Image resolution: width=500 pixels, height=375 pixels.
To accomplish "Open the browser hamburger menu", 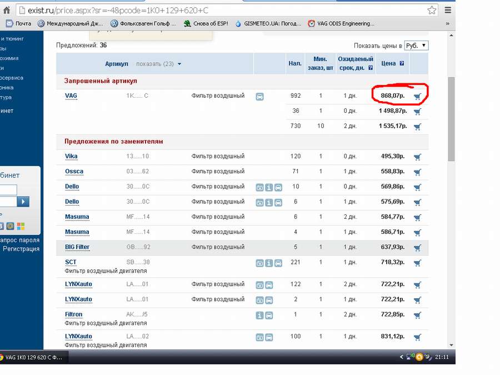I will 448,10.
